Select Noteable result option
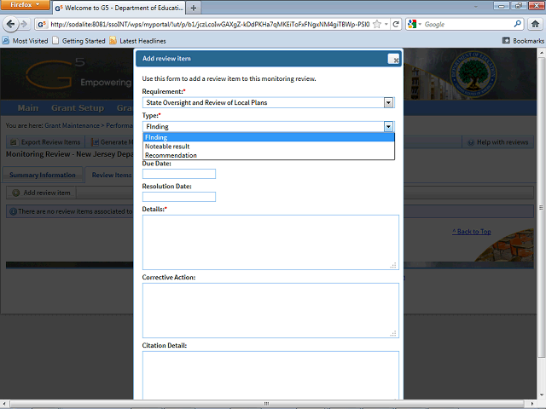This screenshot has width=546, height=409. 269,147
